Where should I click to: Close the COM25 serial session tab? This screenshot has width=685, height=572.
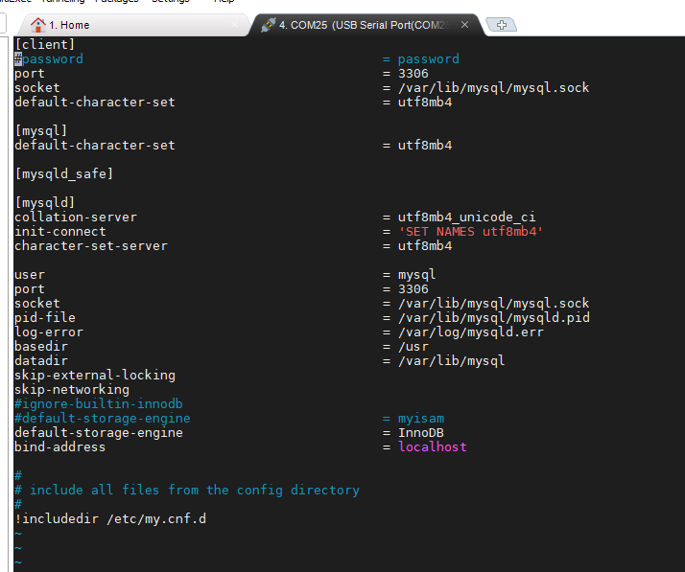[464, 25]
